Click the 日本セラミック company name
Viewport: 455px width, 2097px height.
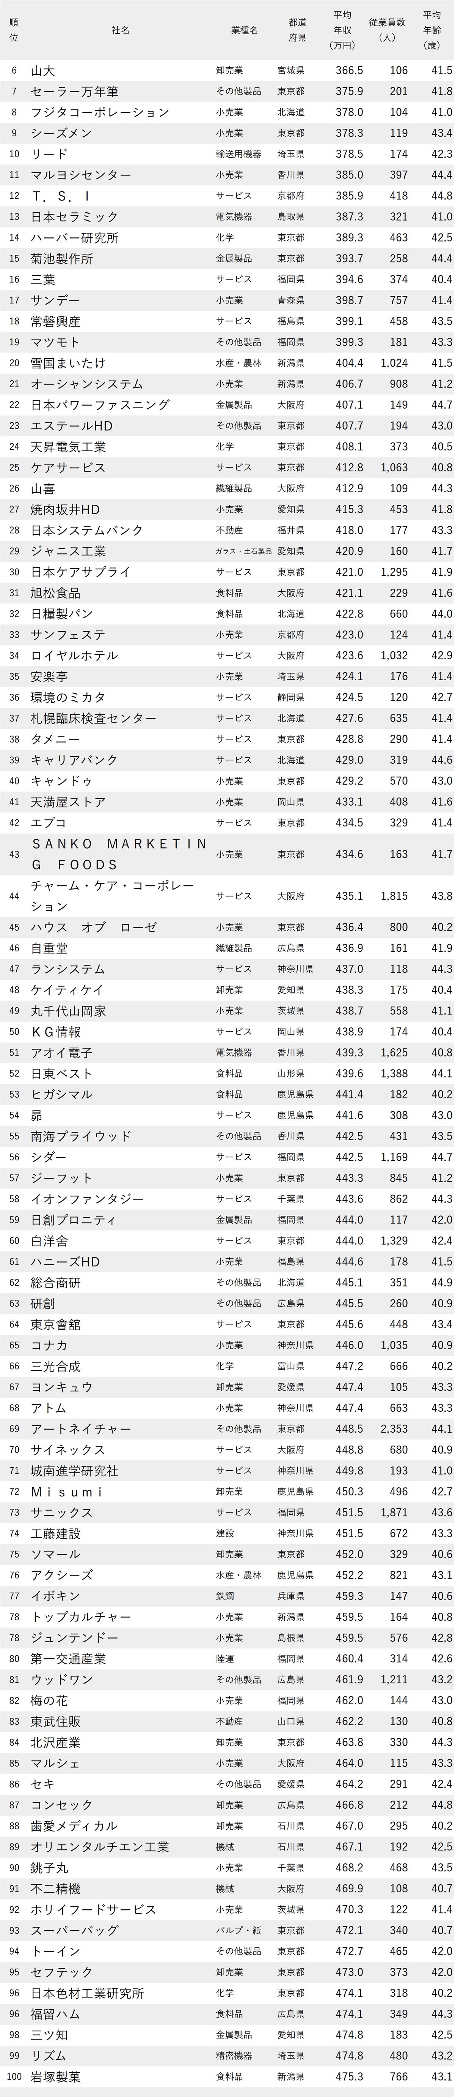pos(74,216)
